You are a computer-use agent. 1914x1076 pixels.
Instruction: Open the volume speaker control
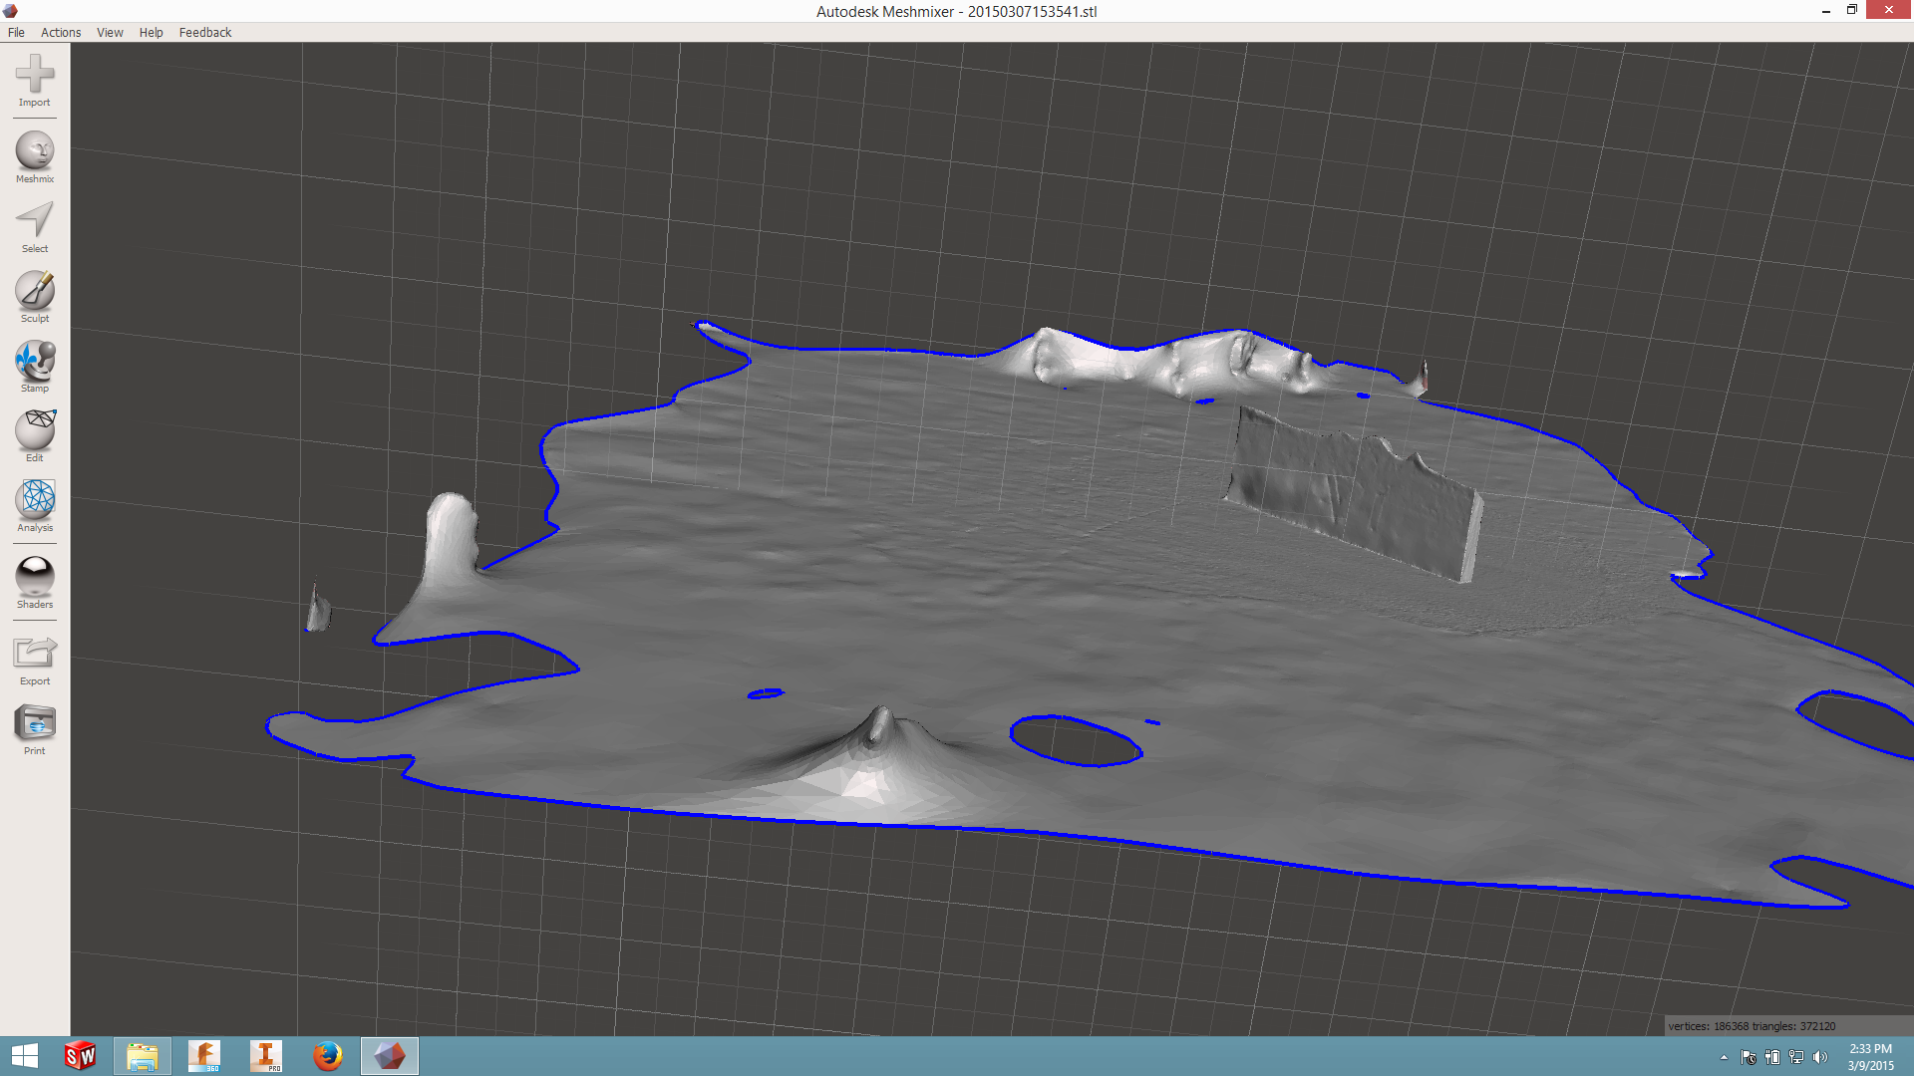click(1820, 1057)
